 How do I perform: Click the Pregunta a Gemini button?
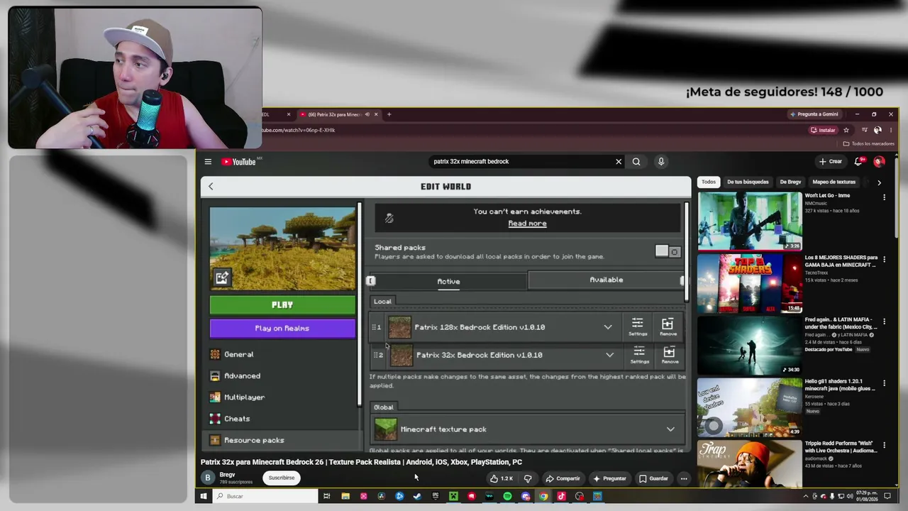click(814, 114)
